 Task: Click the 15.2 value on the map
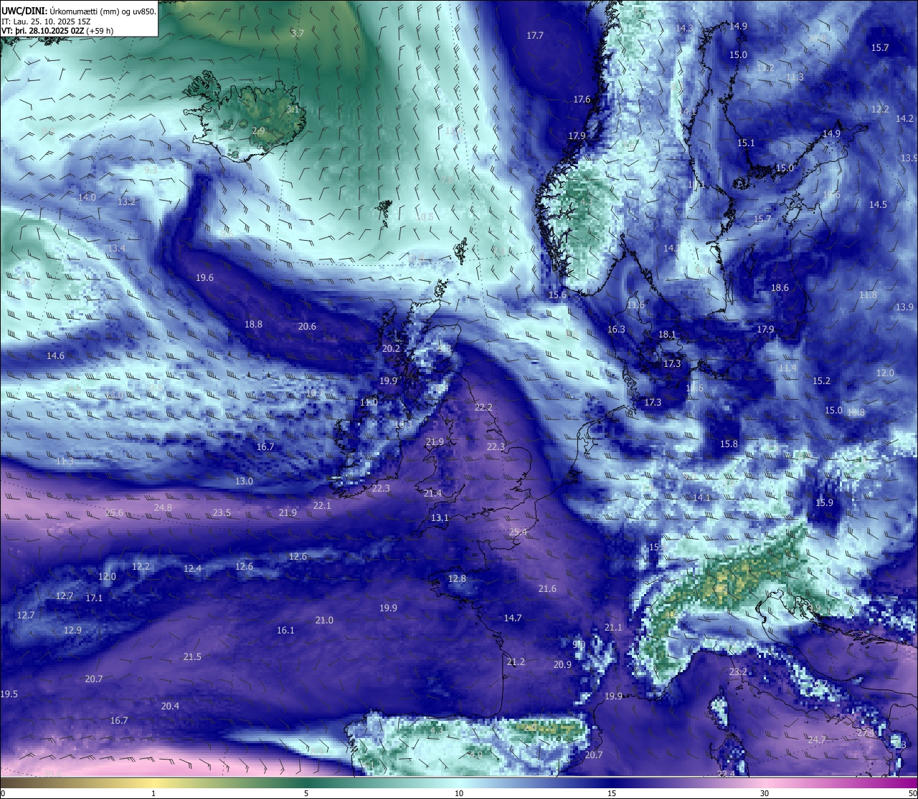pos(821,381)
